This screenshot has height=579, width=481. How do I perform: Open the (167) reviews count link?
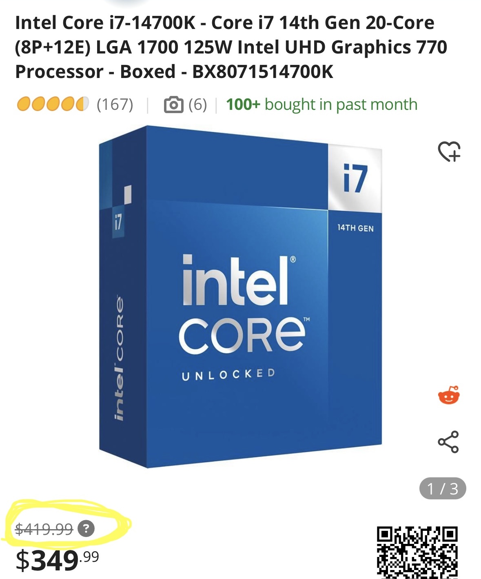(x=115, y=105)
